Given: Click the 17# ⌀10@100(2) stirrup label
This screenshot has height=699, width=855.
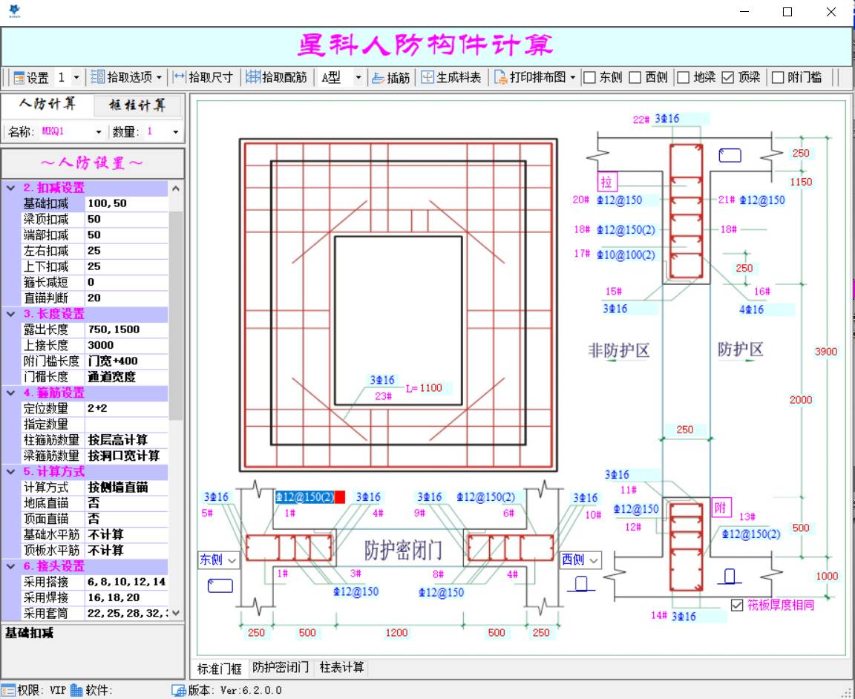Looking at the screenshot, I should tap(615, 255).
